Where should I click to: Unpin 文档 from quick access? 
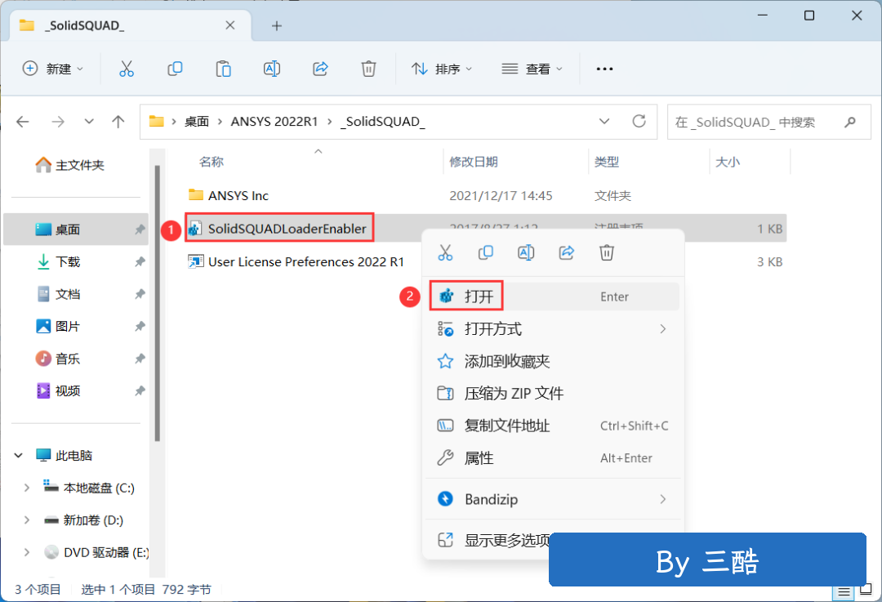click(140, 294)
